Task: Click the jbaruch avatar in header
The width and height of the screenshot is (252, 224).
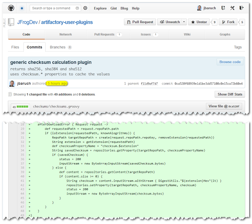Action: click(199, 8)
